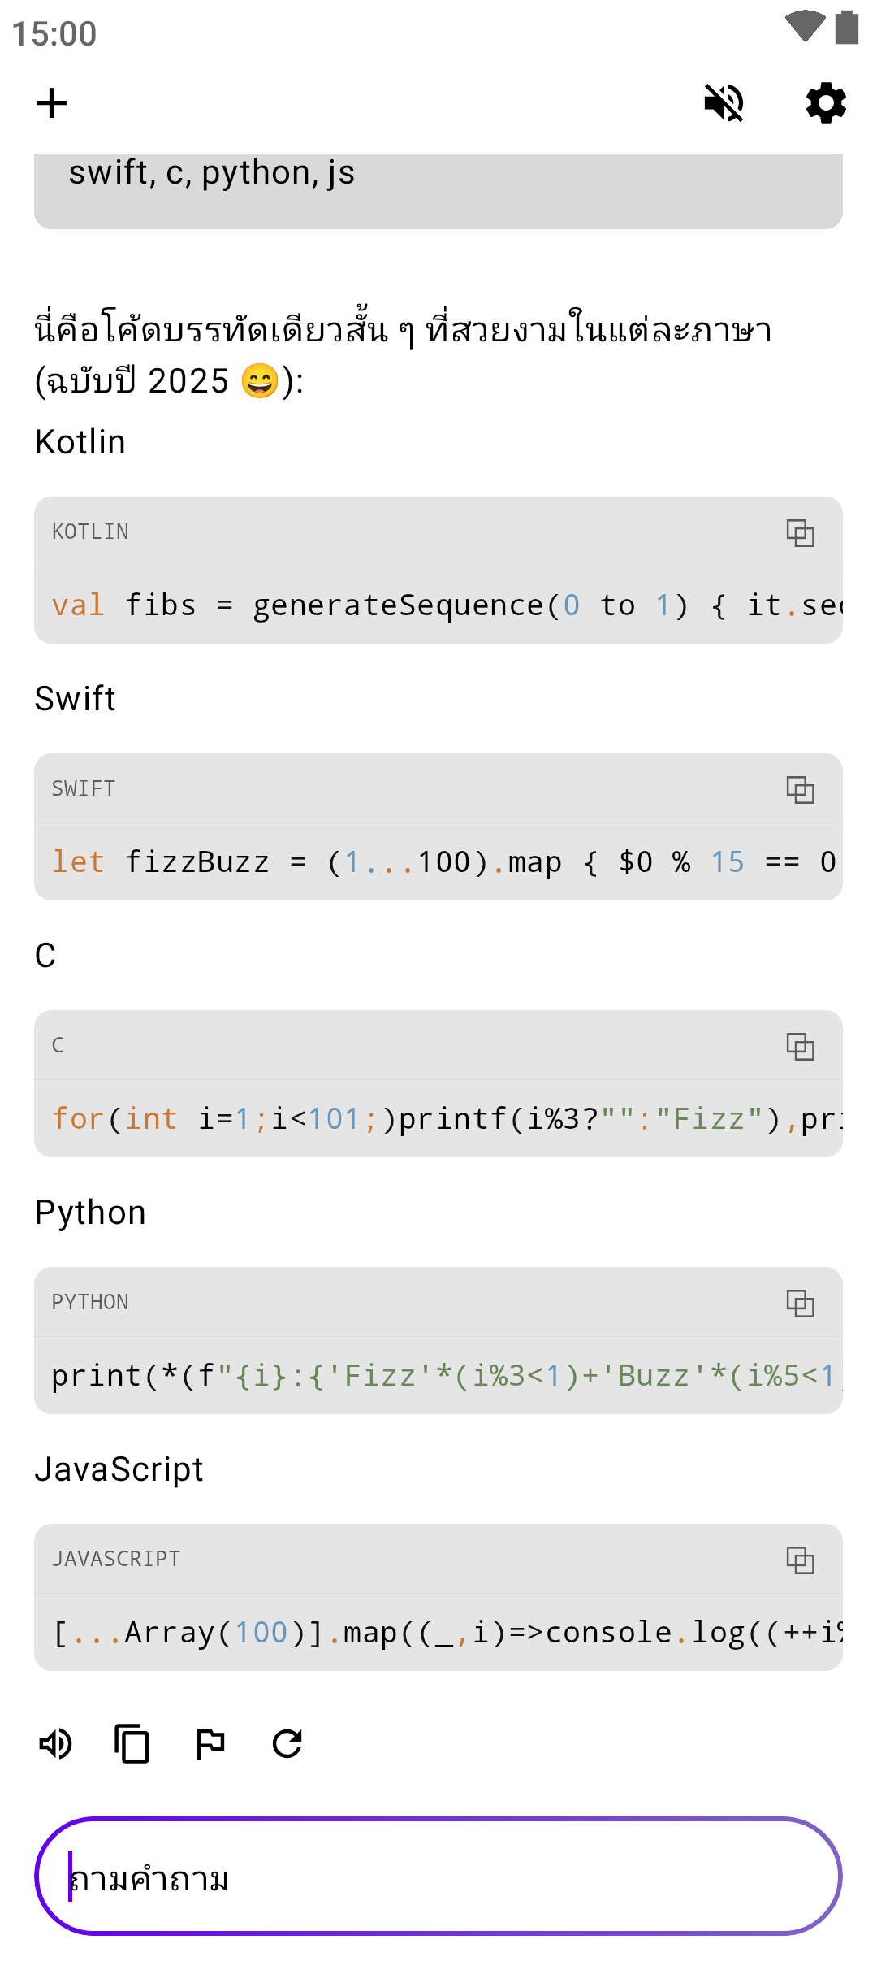Viewport: 877px width, 1970px height.
Task: Tap the Wi-Fi status icon
Action: pyautogui.click(x=805, y=26)
